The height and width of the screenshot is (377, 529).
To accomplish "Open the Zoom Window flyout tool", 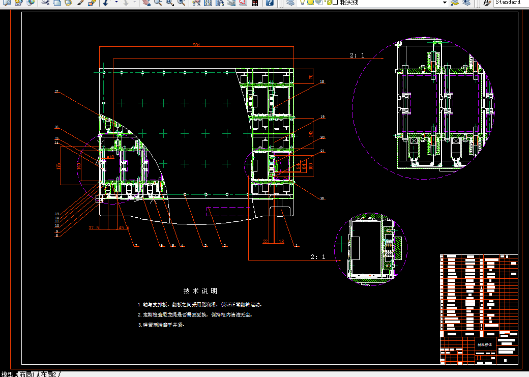I will pos(169,3).
